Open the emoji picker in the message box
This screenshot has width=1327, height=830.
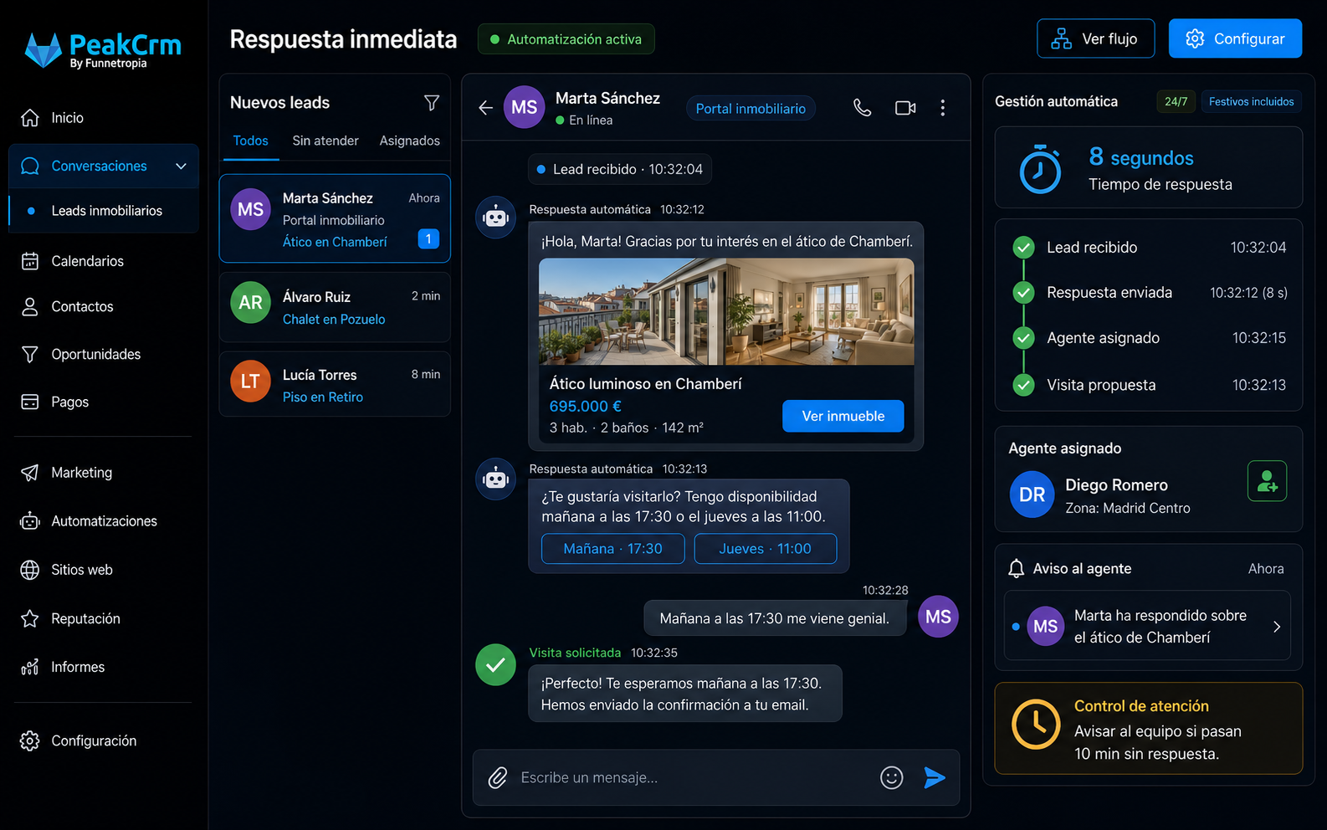point(892,778)
